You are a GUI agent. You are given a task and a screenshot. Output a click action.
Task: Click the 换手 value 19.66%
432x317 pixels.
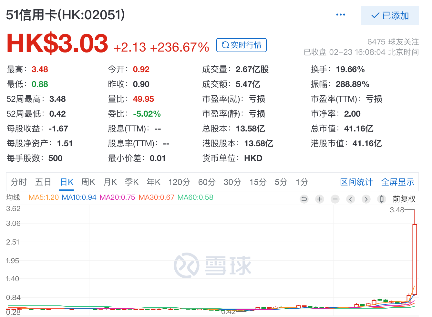tap(350, 69)
